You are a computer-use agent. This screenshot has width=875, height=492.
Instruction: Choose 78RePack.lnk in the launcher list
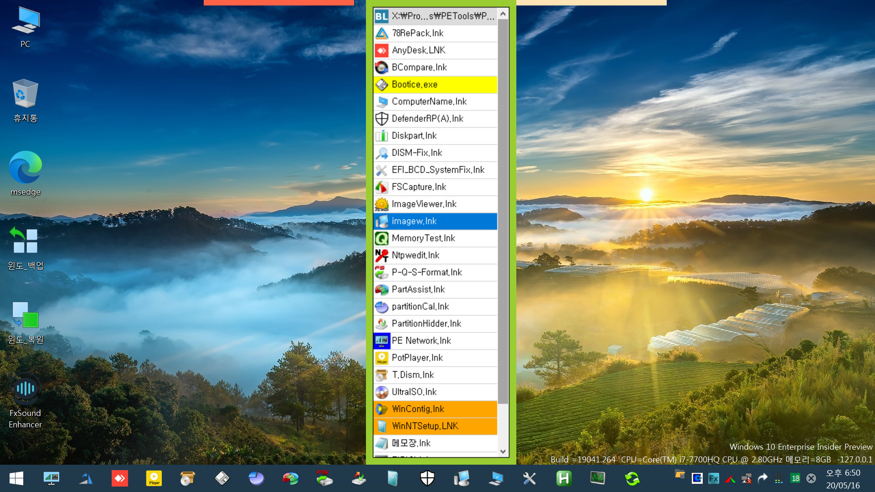point(435,33)
